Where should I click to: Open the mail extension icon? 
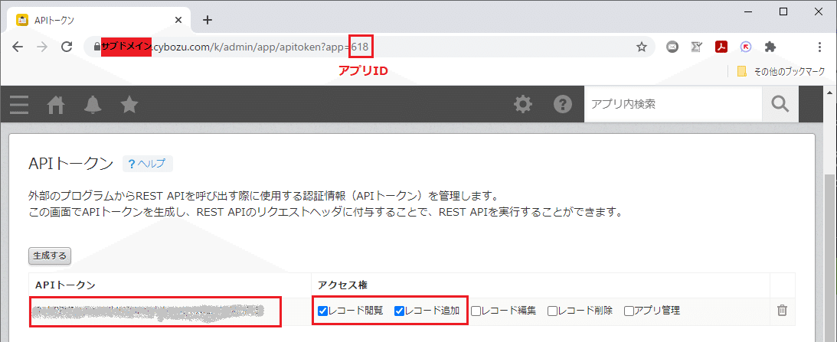pos(672,47)
